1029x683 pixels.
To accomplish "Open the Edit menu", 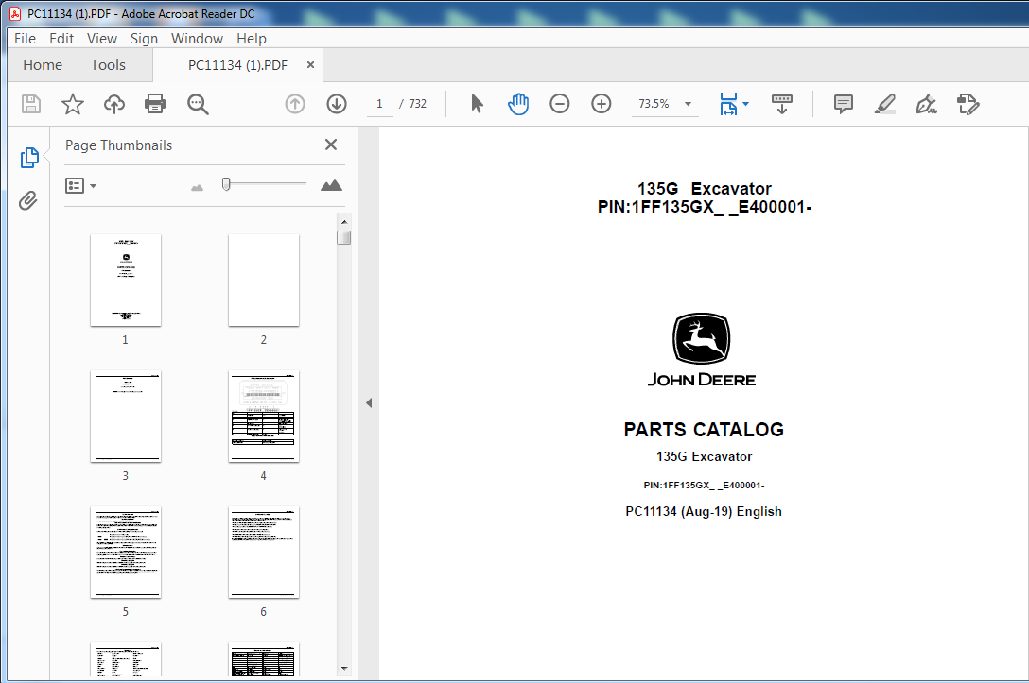I will coord(61,39).
